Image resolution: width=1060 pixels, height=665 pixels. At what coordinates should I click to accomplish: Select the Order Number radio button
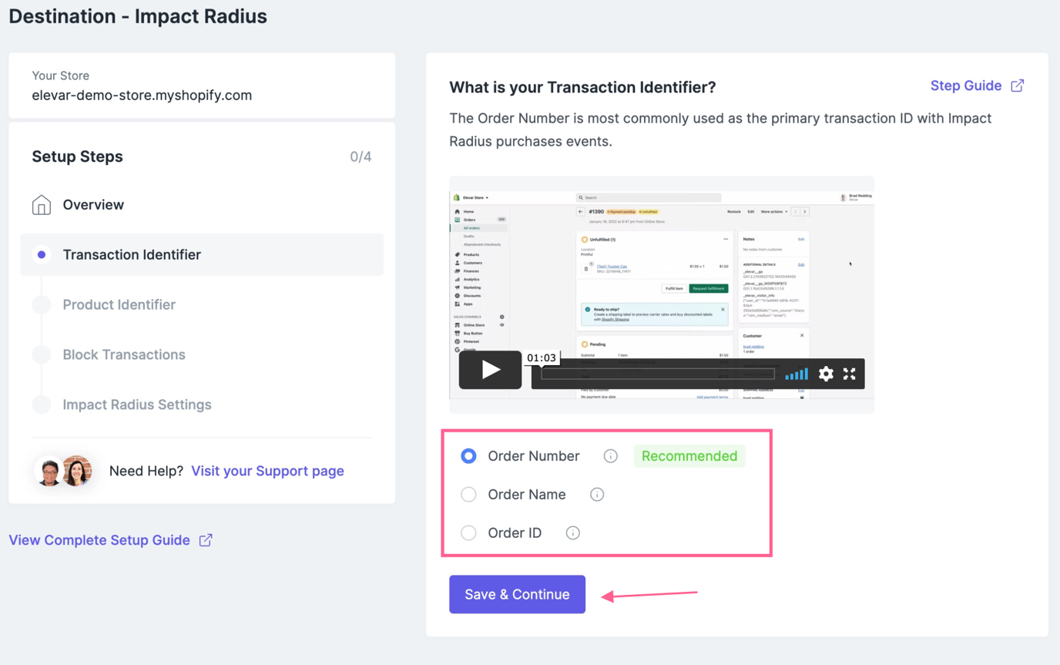pos(468,455)
